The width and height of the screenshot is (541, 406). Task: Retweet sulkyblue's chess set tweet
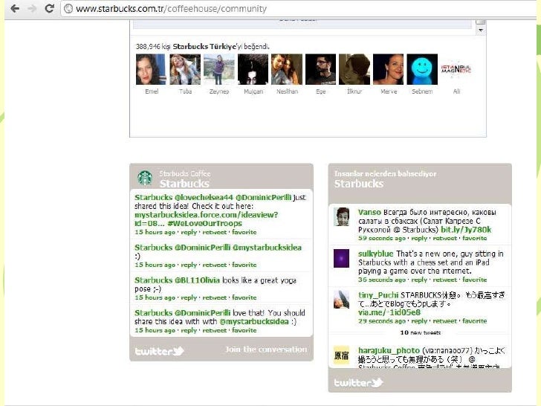445,280
